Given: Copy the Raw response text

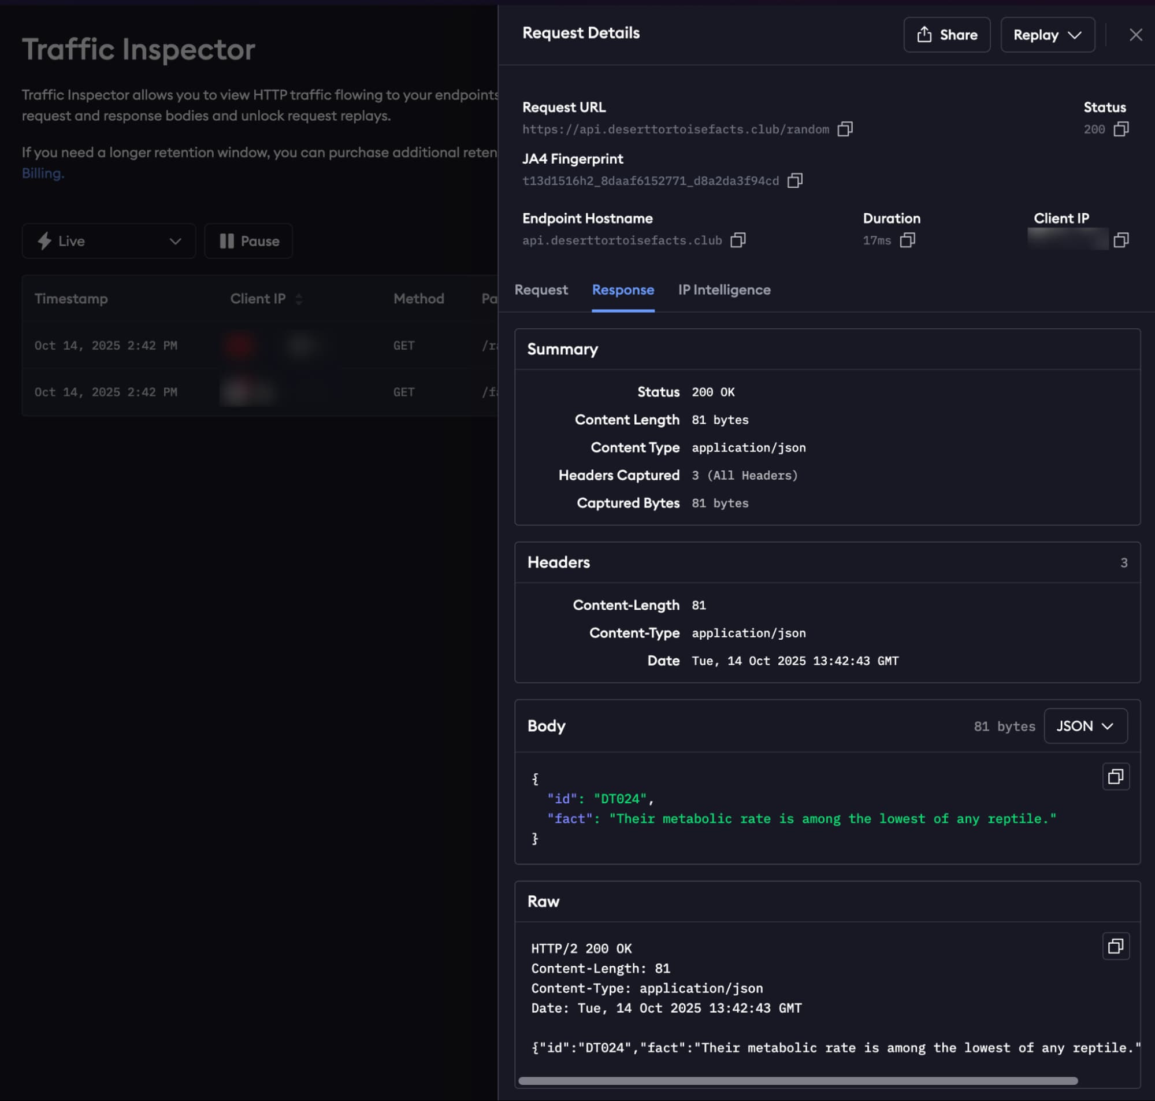Looking at the screenshot, I should 1115,946.
